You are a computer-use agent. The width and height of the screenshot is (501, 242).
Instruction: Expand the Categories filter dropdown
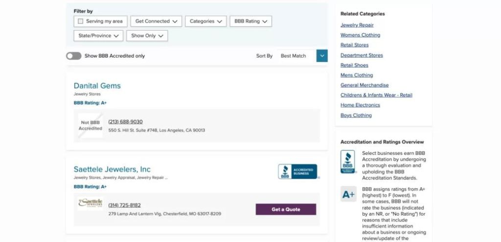[206, 22]
